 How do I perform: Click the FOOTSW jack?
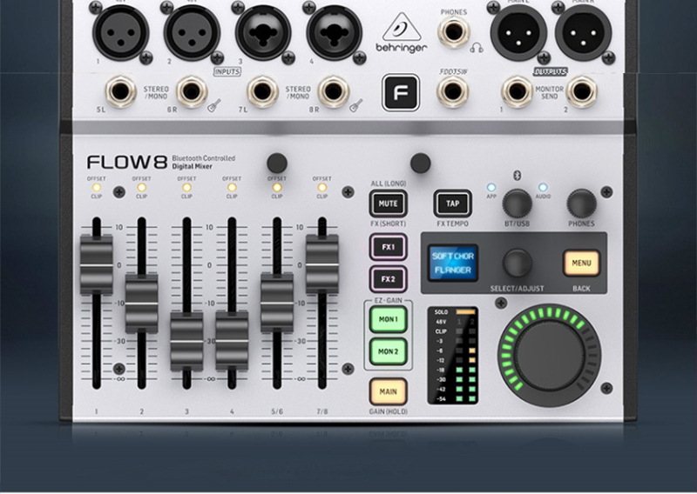coord(453,92)
